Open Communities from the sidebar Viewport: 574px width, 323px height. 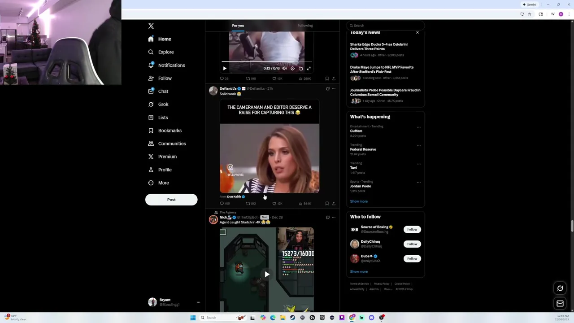pos(167,144)
